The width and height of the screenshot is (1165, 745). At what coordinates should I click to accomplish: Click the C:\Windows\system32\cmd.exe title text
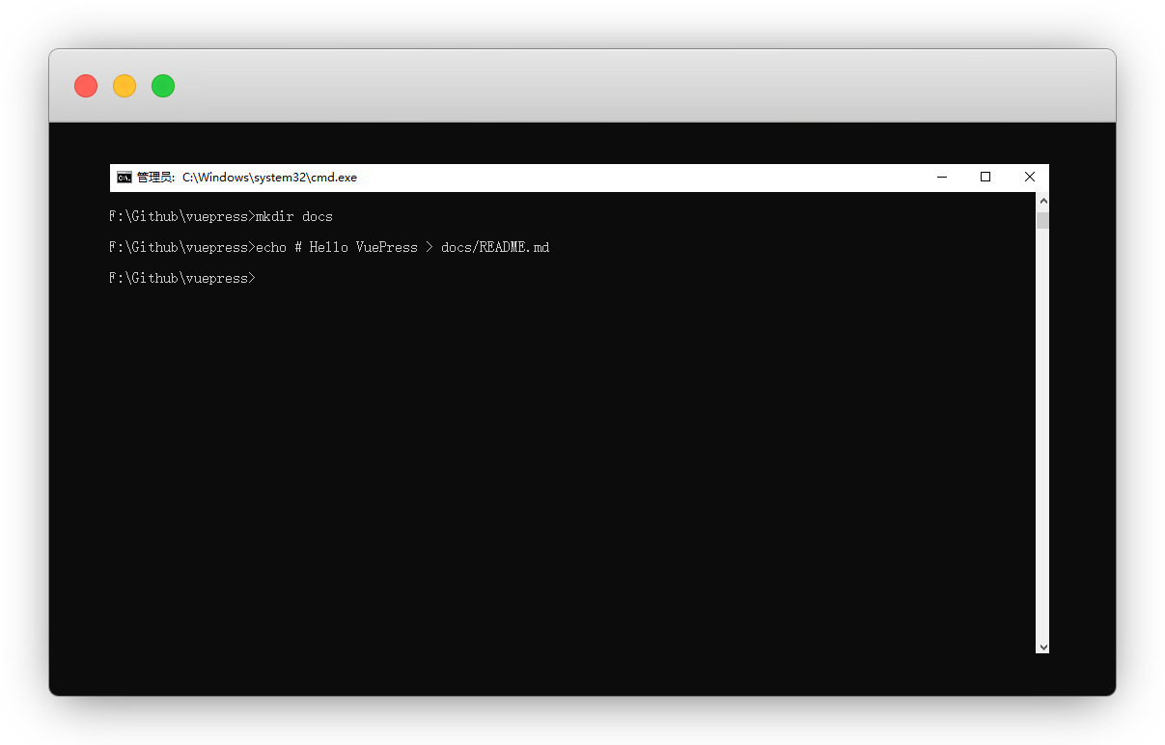[x=269, y=178]
